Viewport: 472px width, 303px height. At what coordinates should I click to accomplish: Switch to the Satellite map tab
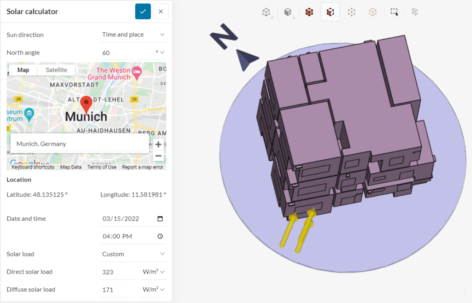(x=56, y=70)
